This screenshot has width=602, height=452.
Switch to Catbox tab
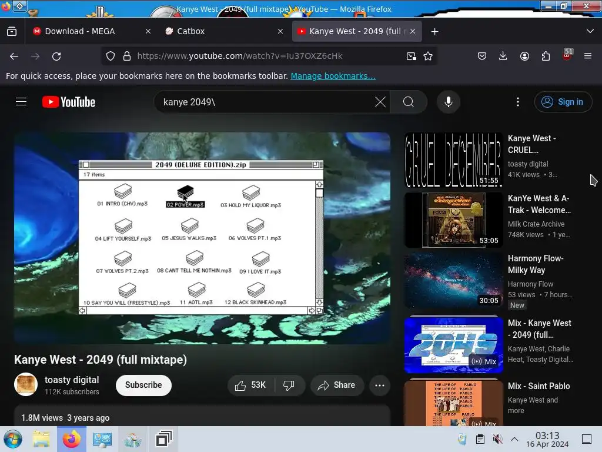coord(191,31)
